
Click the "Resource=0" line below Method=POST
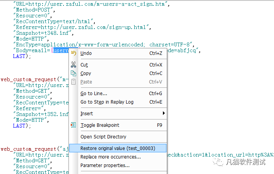(x=33, y=16)
